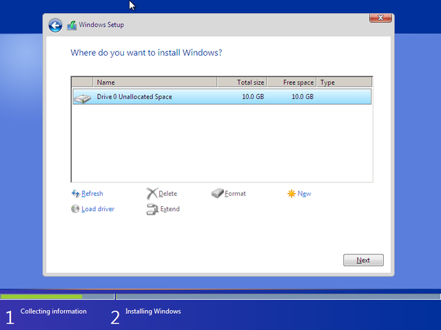
Task: Click the Format drive icon
Action: [218, 194]
